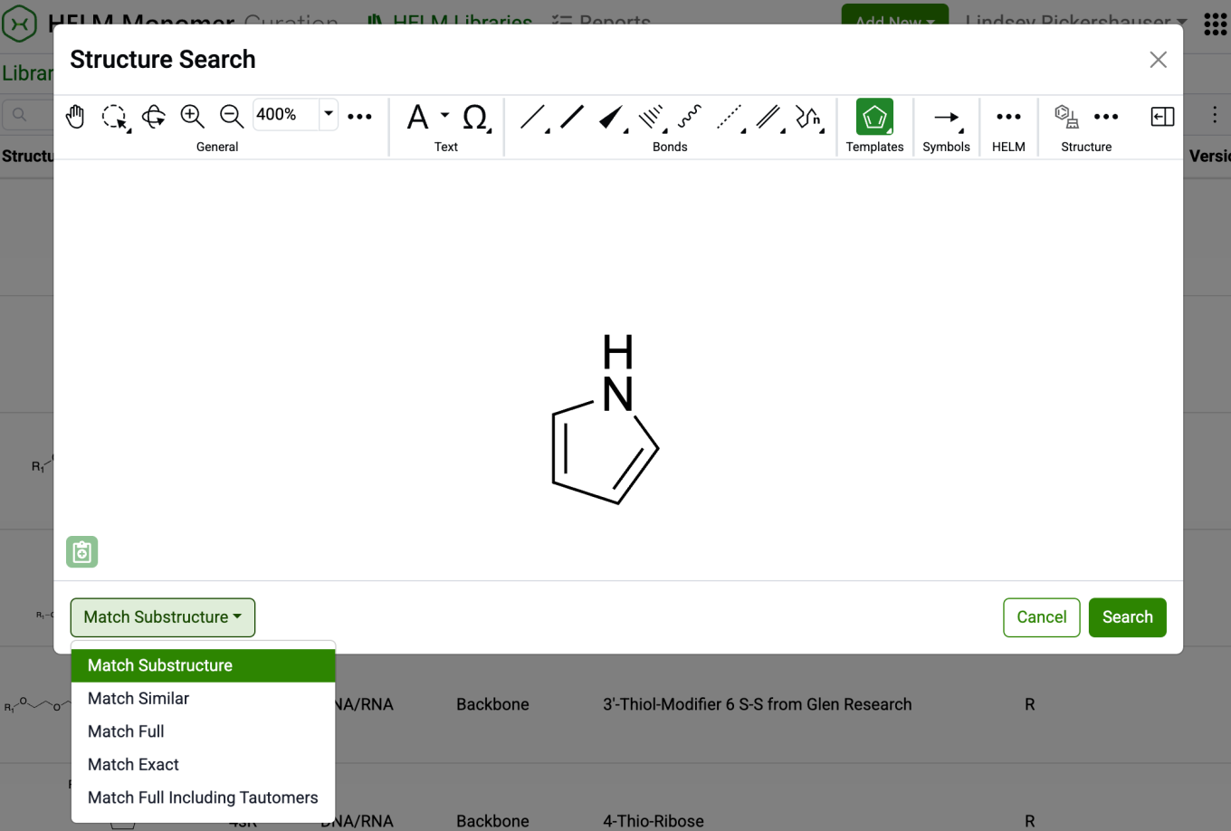1231x831 pixels.
Task: Expand the text tool A dropdown arrow
Action: (x=444, y=115)
